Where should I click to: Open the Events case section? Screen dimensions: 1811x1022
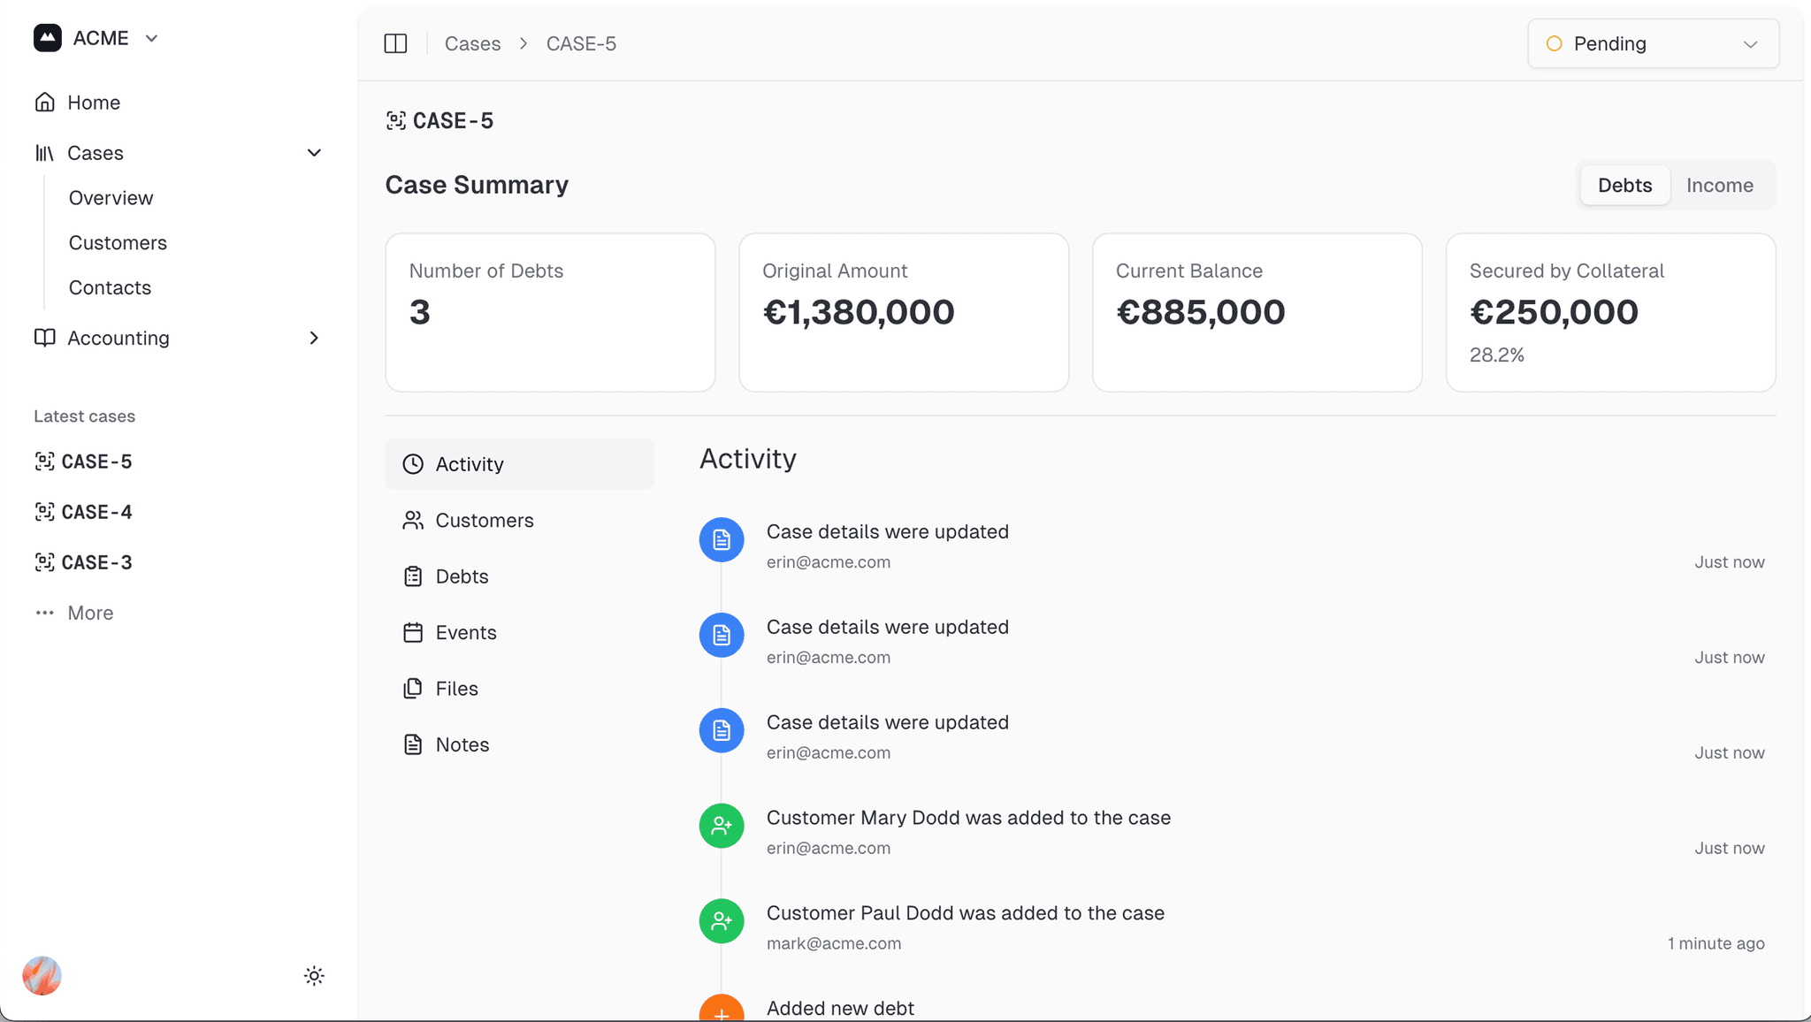[x=520, y=633]
